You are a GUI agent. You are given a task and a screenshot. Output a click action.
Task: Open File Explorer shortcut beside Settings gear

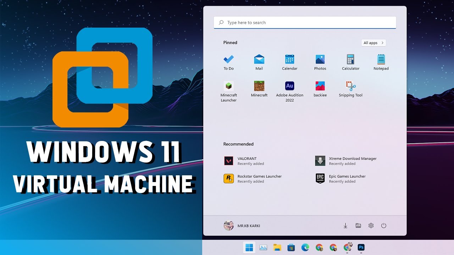pos(358,226)
